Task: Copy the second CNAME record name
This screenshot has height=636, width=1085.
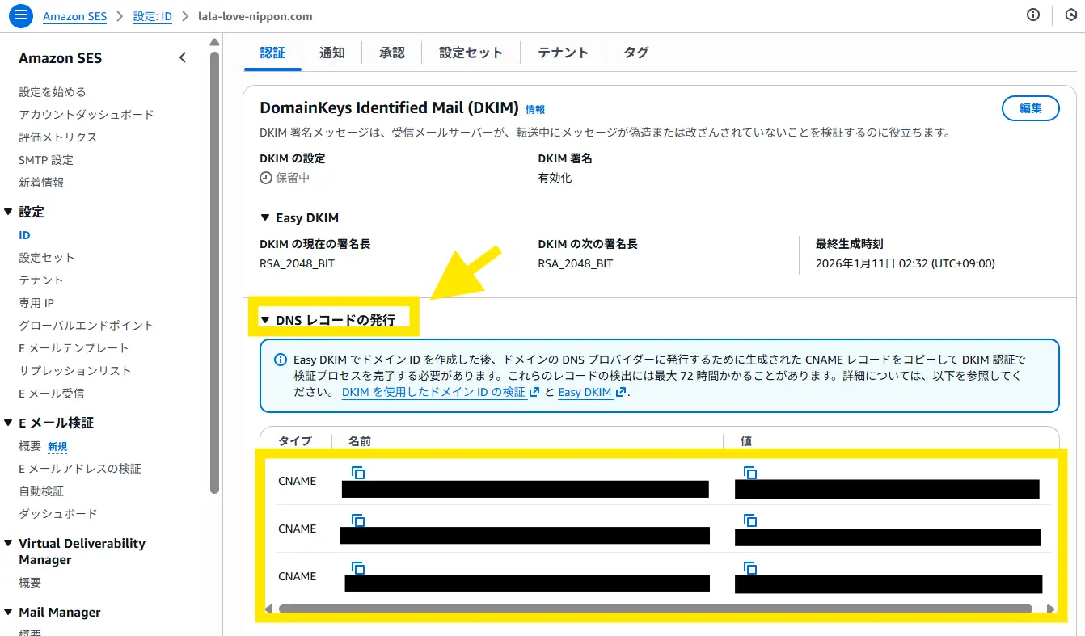Action: point(358,520)
